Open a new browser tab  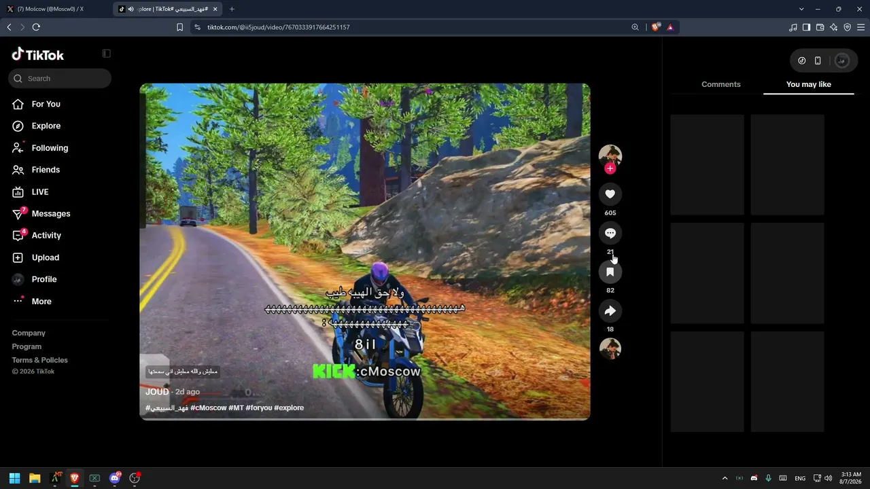click(232, 9)
